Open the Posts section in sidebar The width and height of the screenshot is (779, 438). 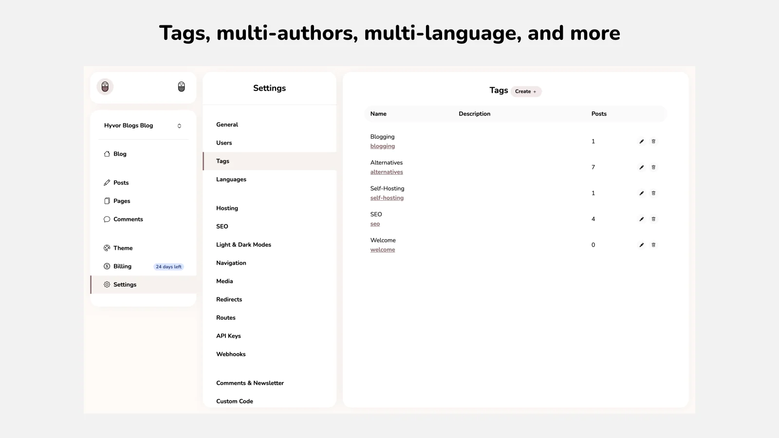(121, 183)
